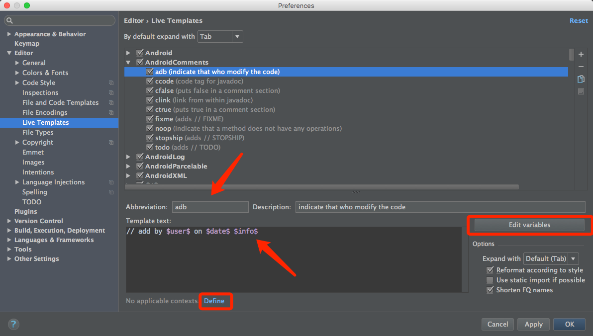Image resolution: width=593 pixels, height=336 pixels.
Task: Disable Reformat according to style
Action: coord(490,270)
